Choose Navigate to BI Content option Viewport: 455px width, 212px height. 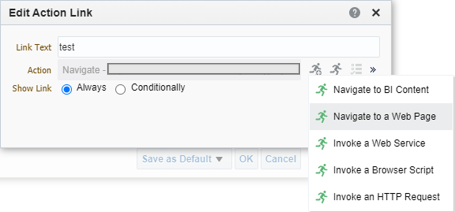[381, 90]
